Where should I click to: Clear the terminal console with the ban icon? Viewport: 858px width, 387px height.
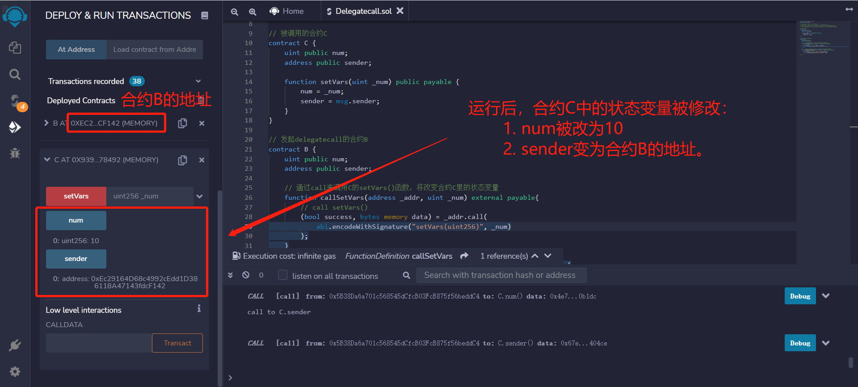point(246,275)
